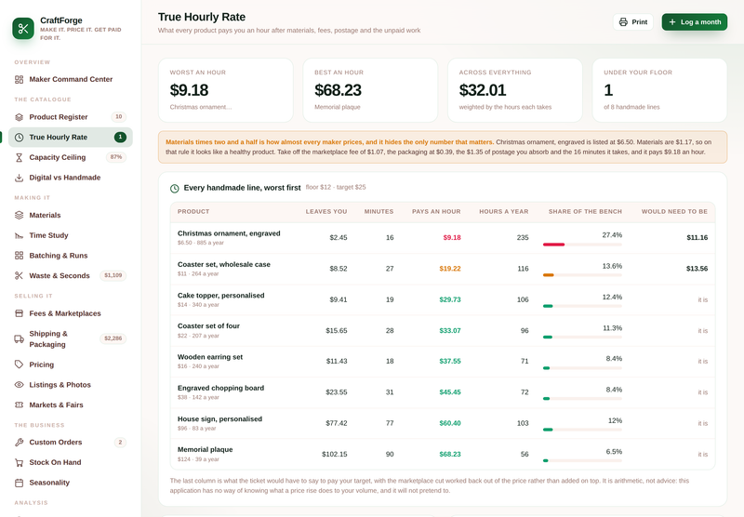Click the clock icon beside Every handmade line
This screenshot has height=517, width=744.
click(175, 189)
